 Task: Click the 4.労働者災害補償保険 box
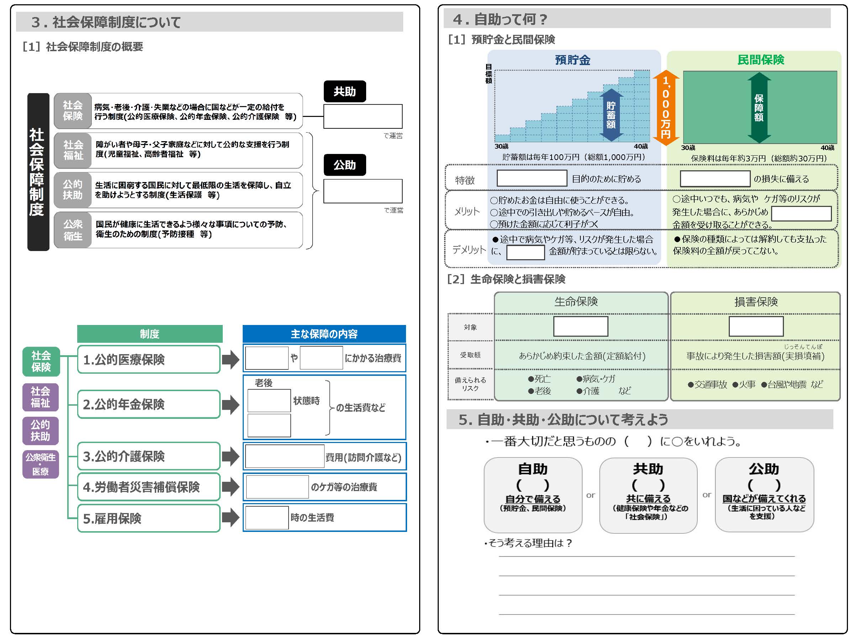[149, 487]
